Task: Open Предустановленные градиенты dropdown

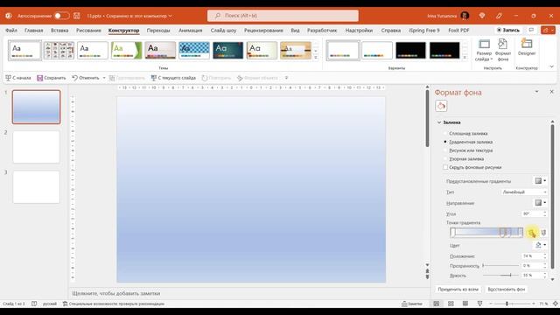Action: tap(540, 181)
